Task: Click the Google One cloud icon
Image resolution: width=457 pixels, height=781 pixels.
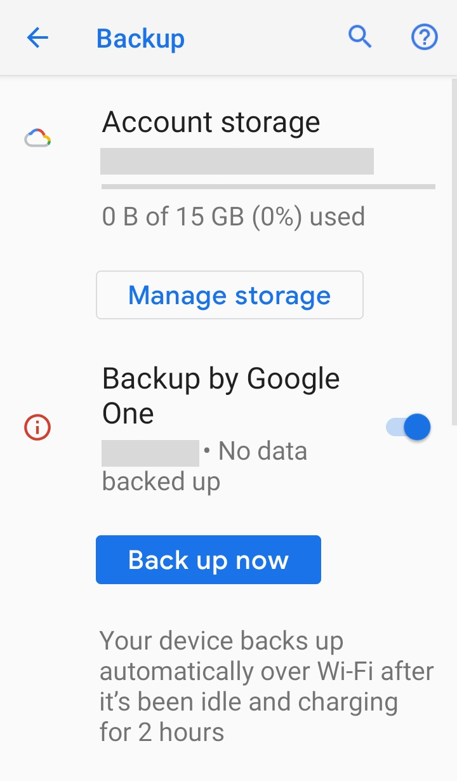Action: click(37, 138)
